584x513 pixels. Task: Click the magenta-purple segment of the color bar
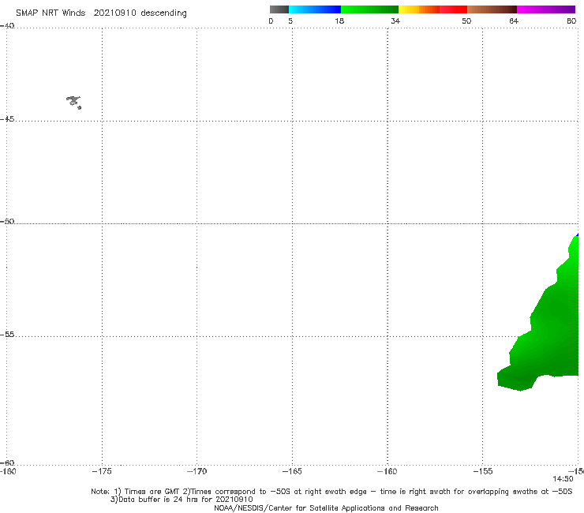tap(546, 9)
